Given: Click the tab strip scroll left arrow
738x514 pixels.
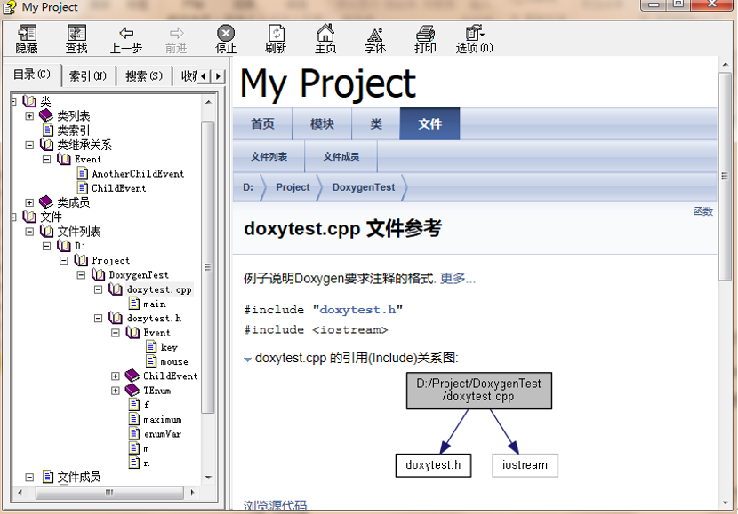Looking at the screenshot, I should click(x=204, y=76).
